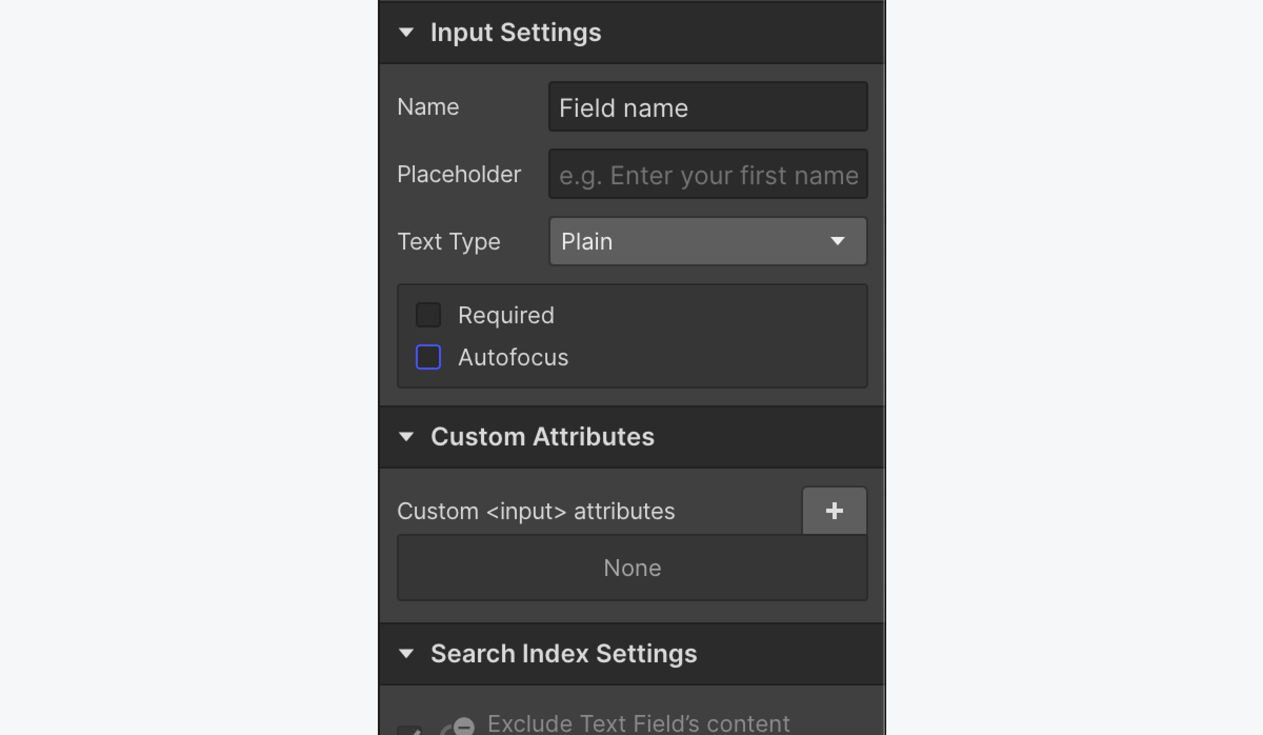Click the Exclude Text Field's content label
The image size is (1263, 735).
(x=638, y=724)
